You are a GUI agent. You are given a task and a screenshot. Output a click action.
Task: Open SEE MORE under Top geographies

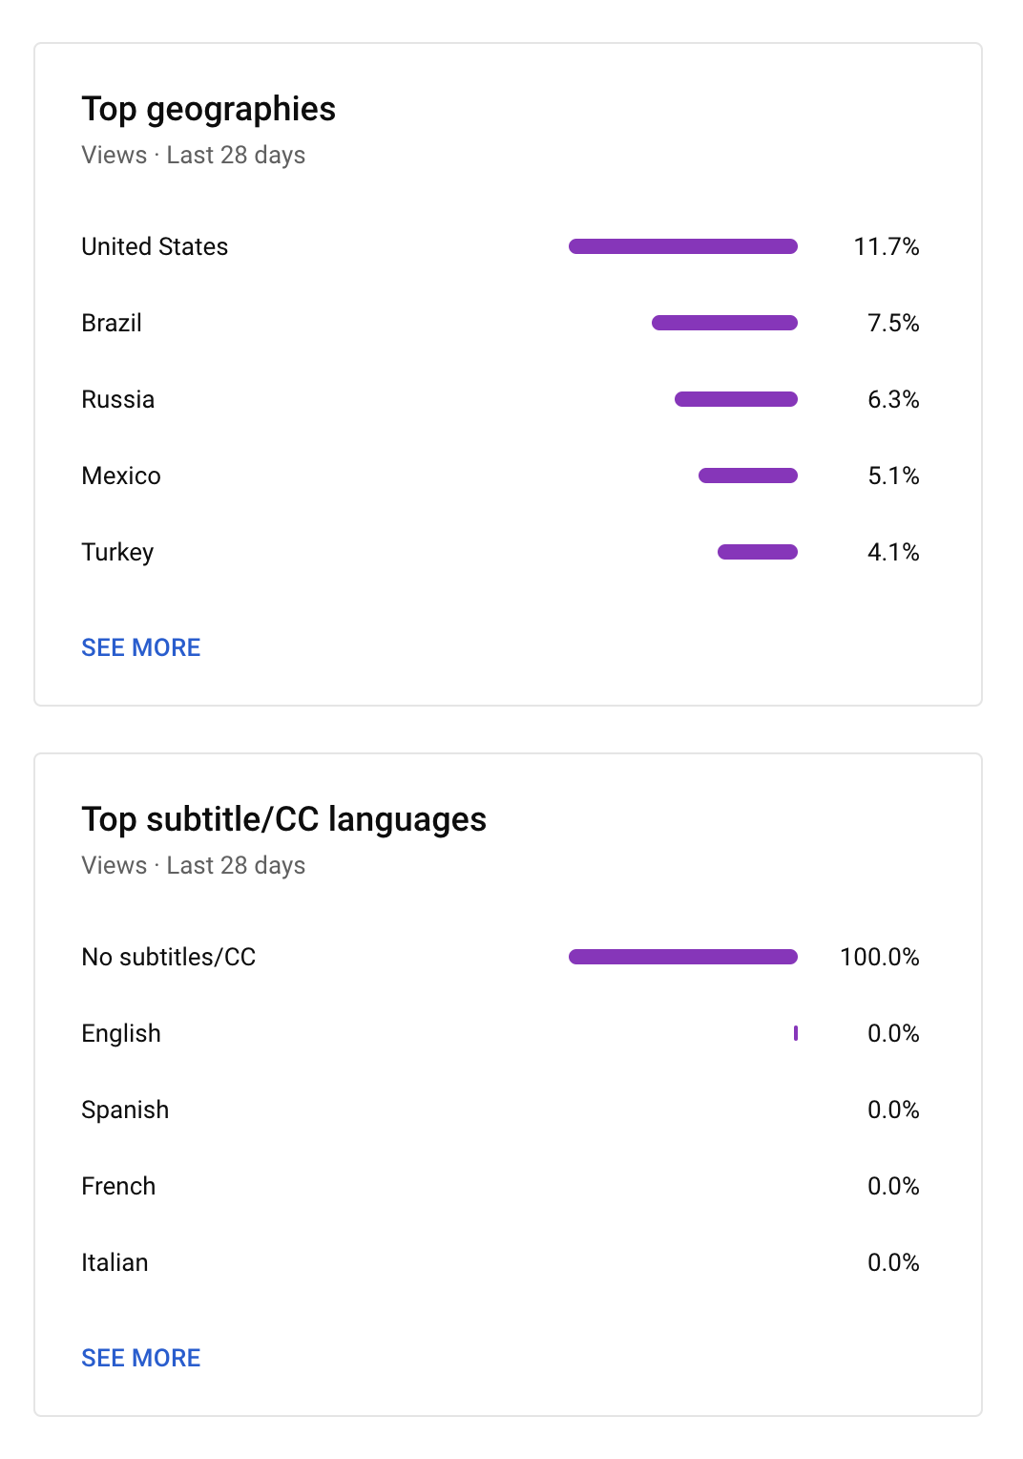(141, 647)
